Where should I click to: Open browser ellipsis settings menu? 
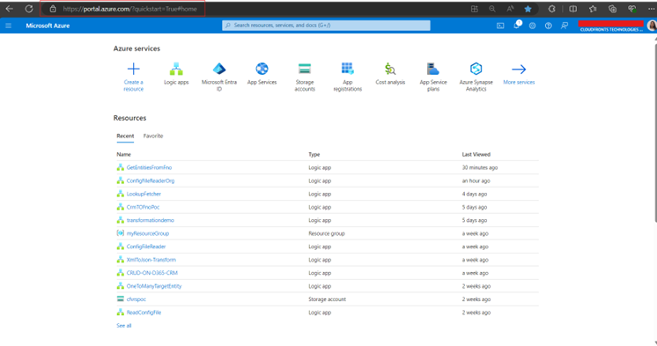click(651, 9)
